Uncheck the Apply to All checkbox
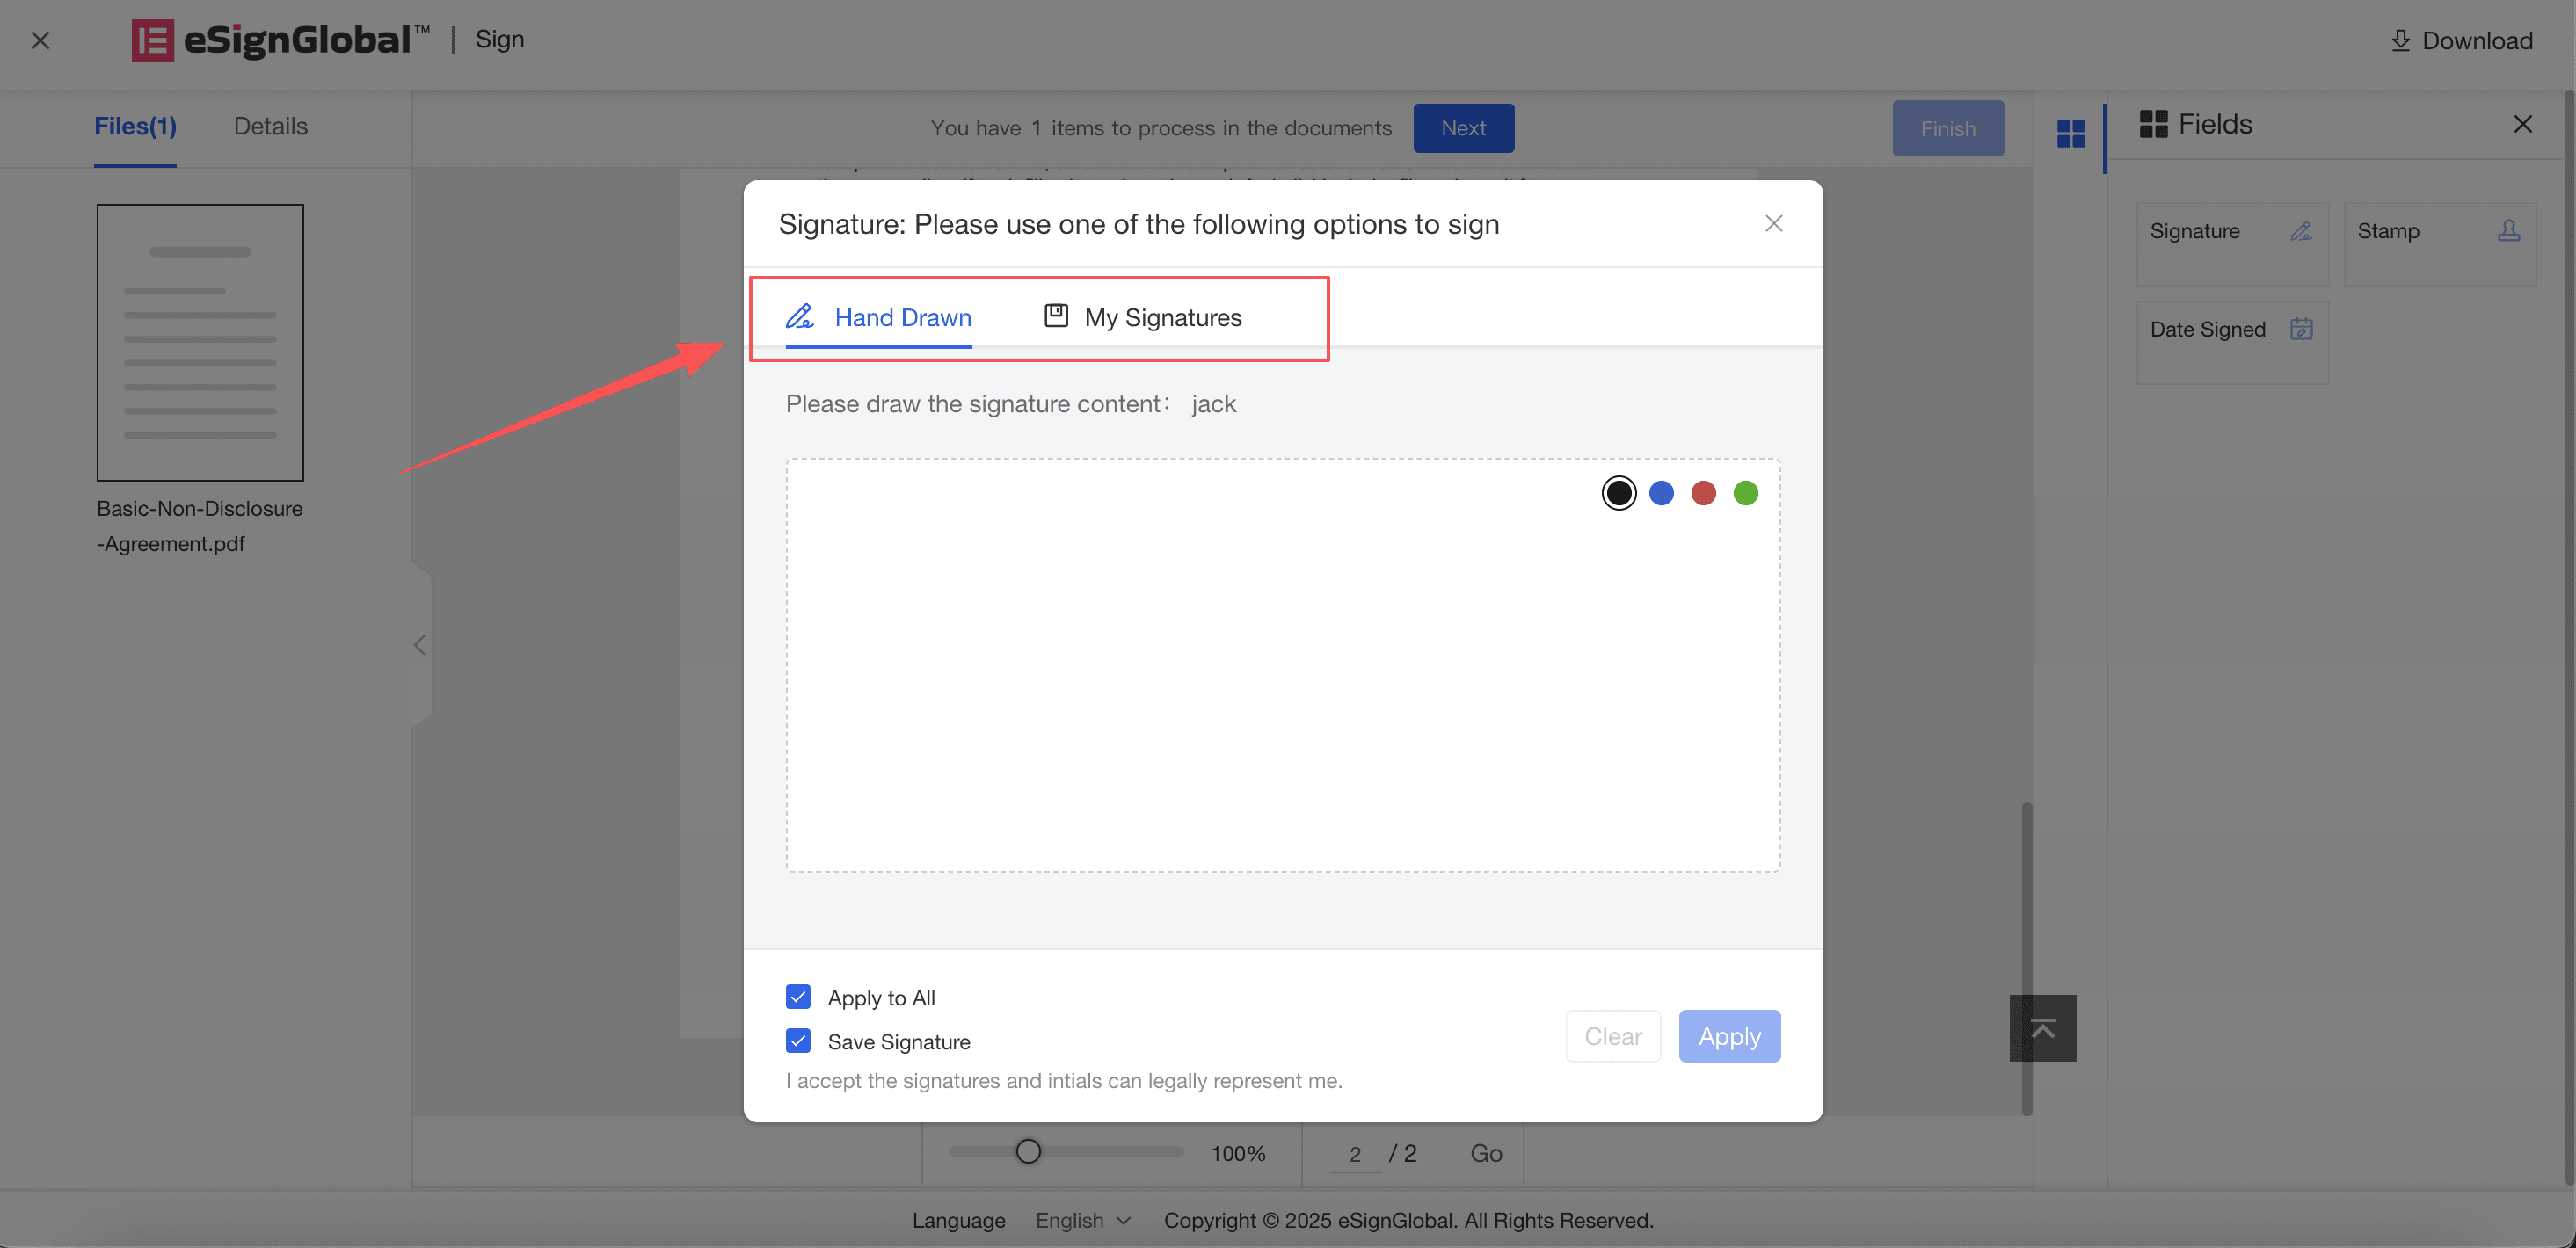 [798, 997]
